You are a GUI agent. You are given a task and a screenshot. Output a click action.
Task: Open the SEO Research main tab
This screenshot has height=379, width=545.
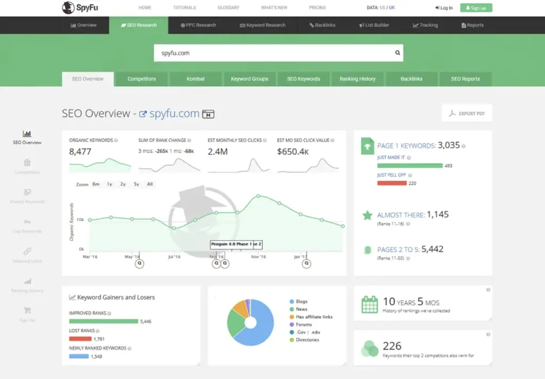(139, 25)
